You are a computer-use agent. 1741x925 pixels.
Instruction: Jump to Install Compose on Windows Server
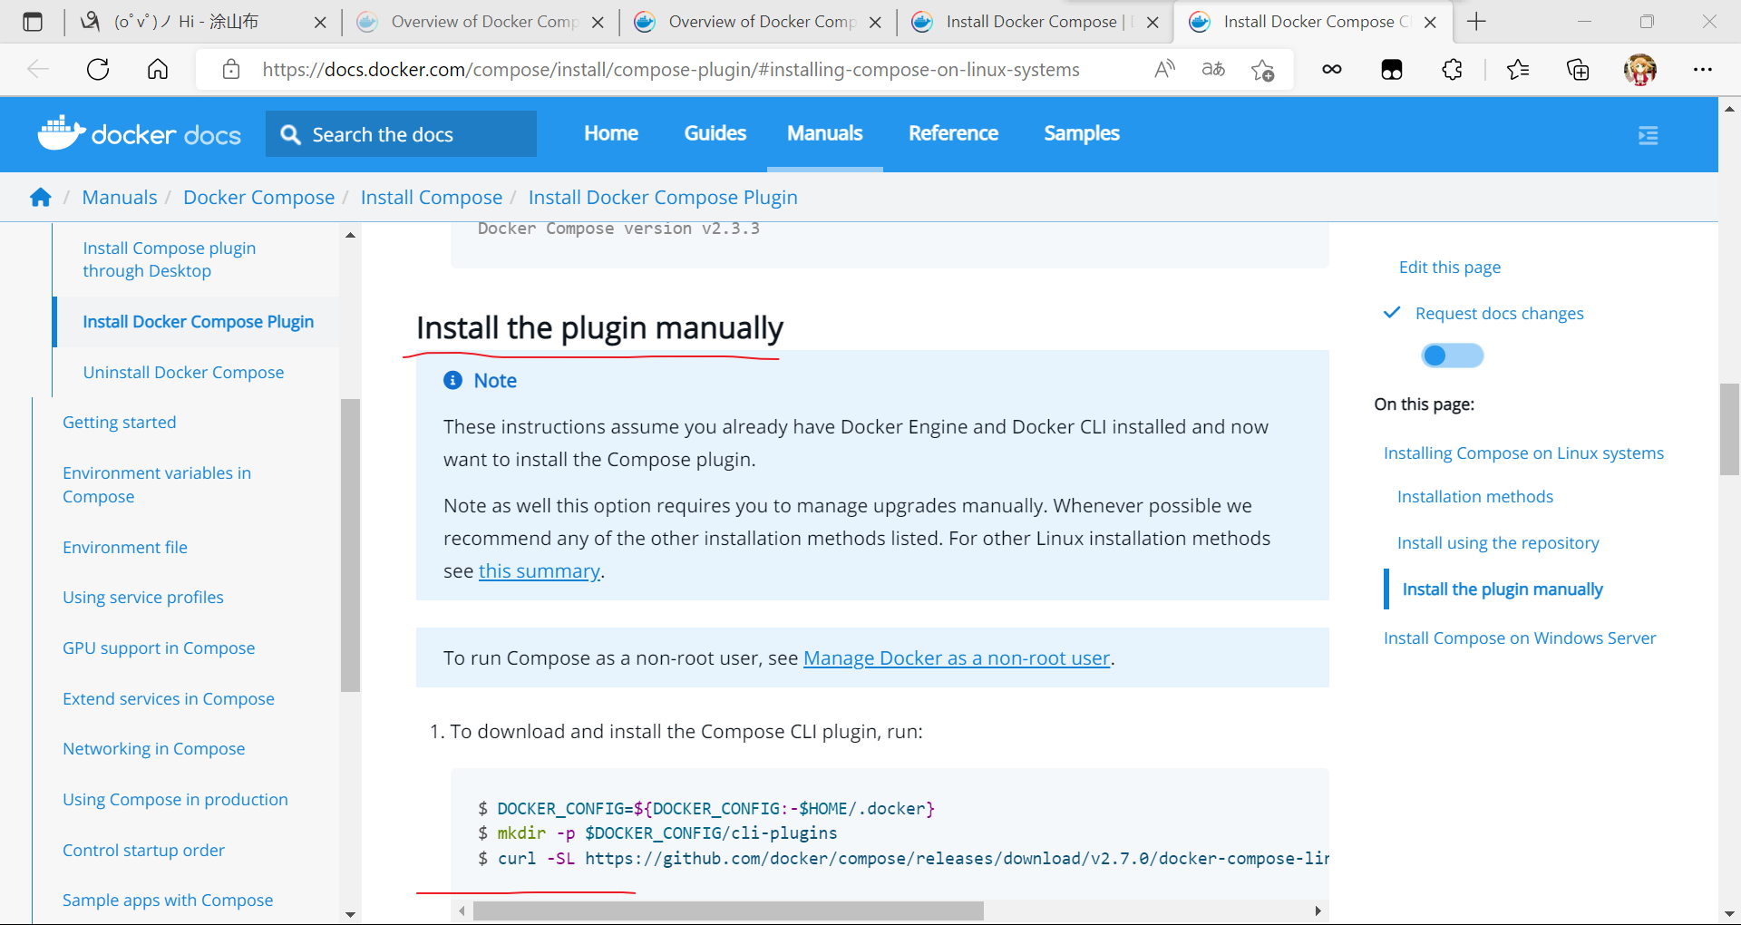(x=1520, y=638)
